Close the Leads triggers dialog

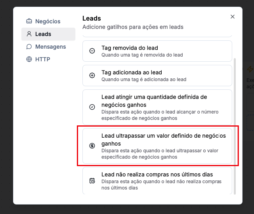click(x=233, y=17)
